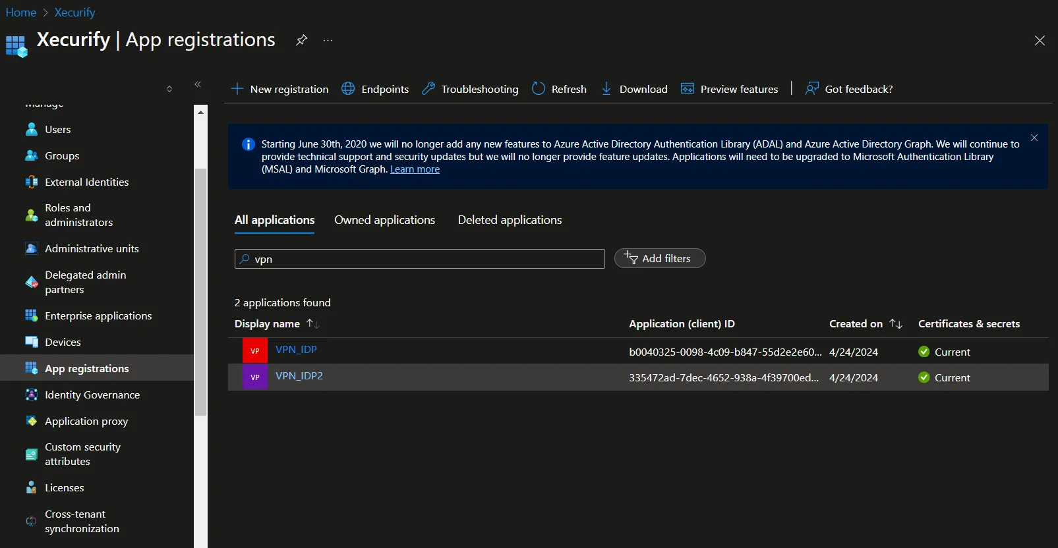Click the Troubleshooting wrench icon

(428, 88)
